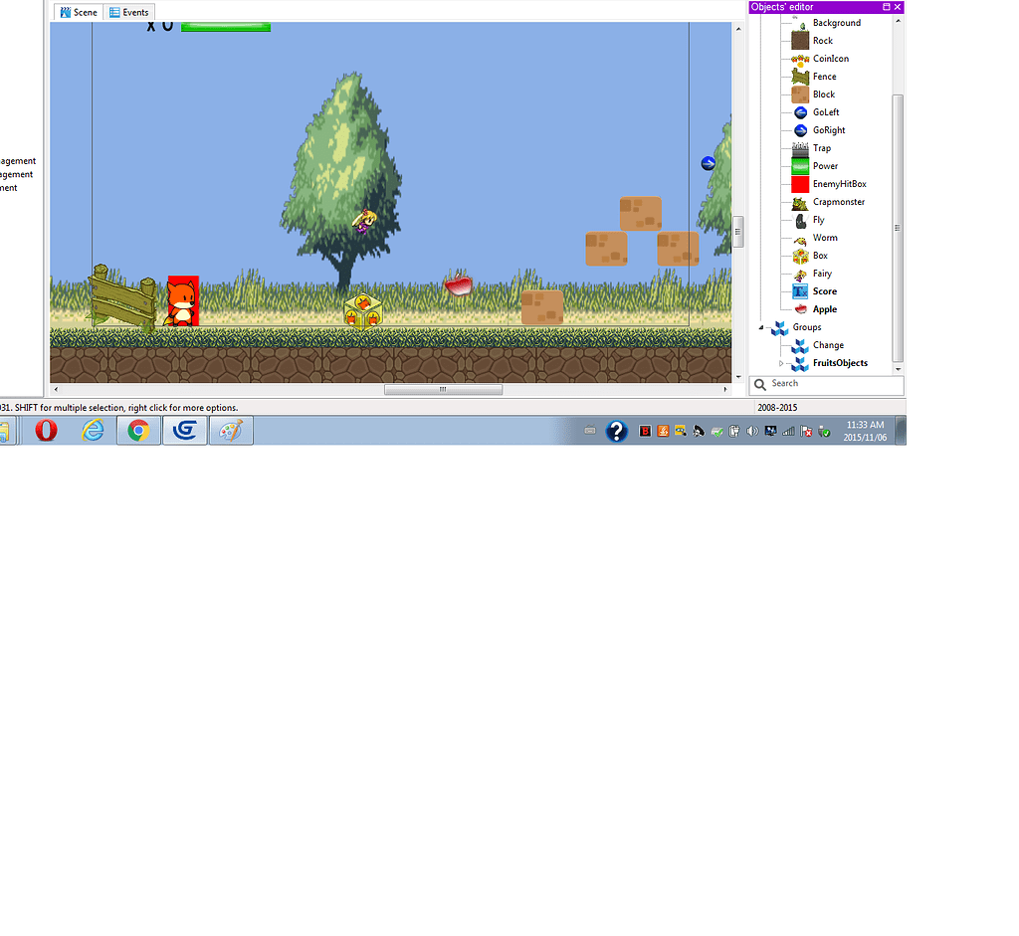Select the Fly object icon
The image size is (1019, 936).
800,220
